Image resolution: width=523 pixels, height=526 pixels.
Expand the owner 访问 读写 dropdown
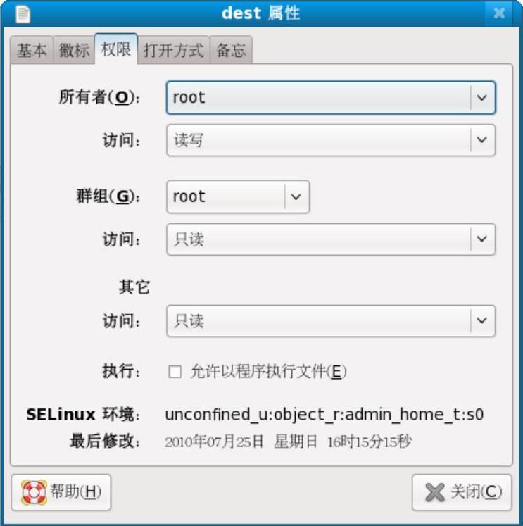pyautogui.click(x=331, y=140)
